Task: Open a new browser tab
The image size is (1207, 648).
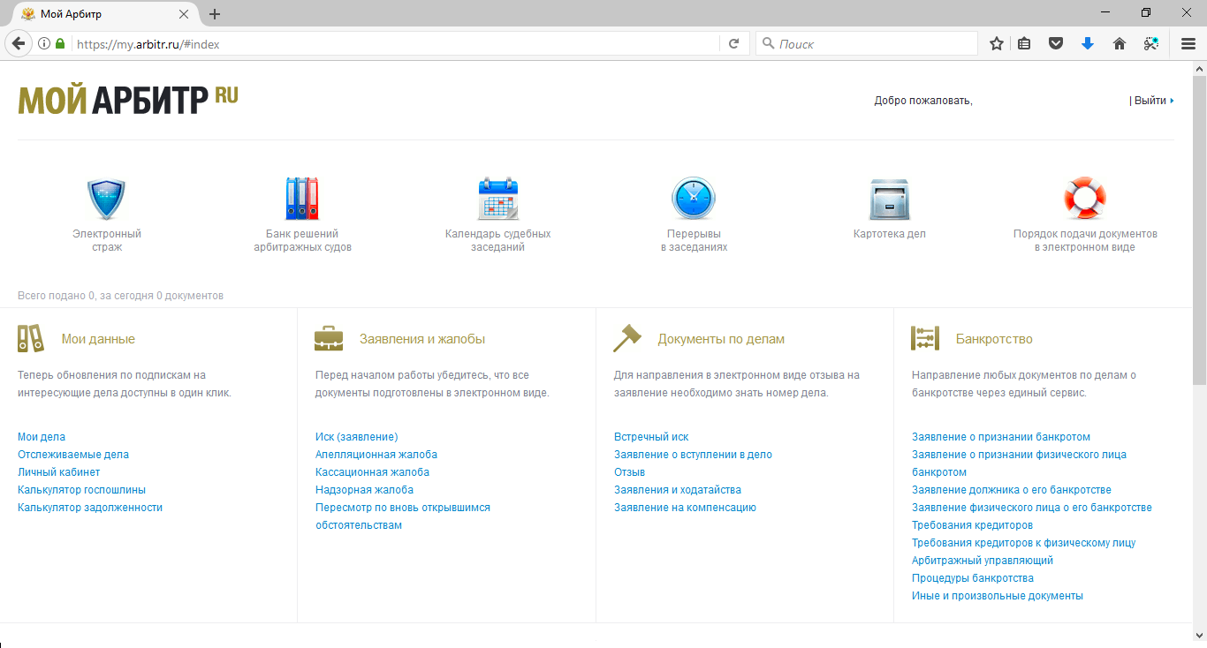Action: (x=215, y=14)
